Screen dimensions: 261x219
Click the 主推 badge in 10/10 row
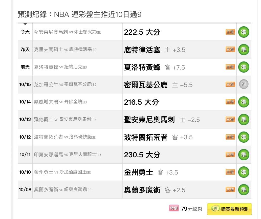[x=230, y=172]
